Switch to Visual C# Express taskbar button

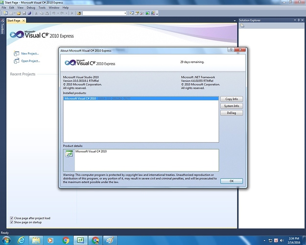pyautogui.click(x=80, y=240)
